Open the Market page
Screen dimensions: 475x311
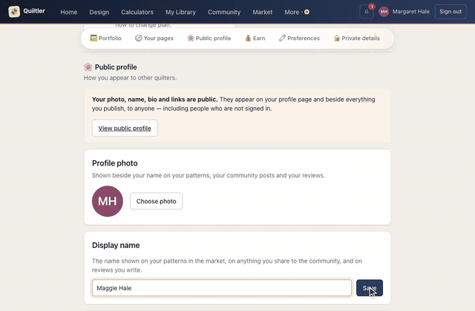[262, 12]
